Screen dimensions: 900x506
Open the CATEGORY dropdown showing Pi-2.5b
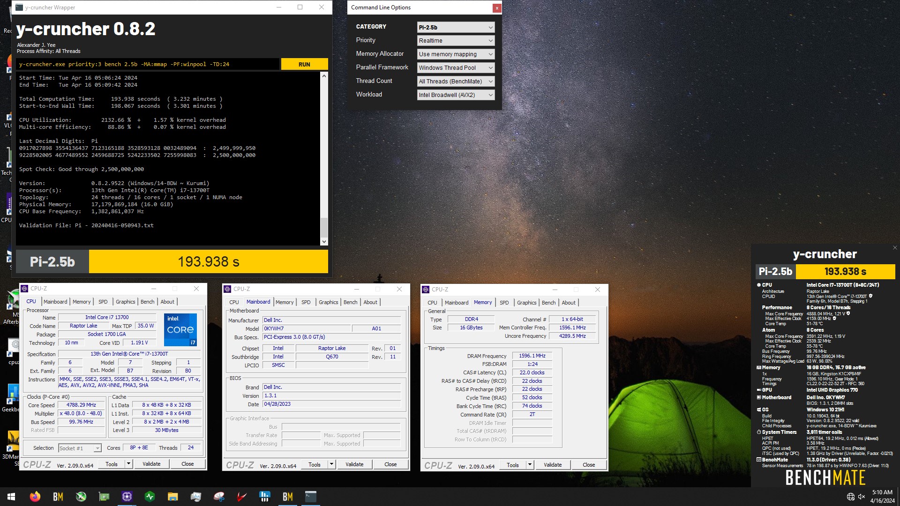456,27
